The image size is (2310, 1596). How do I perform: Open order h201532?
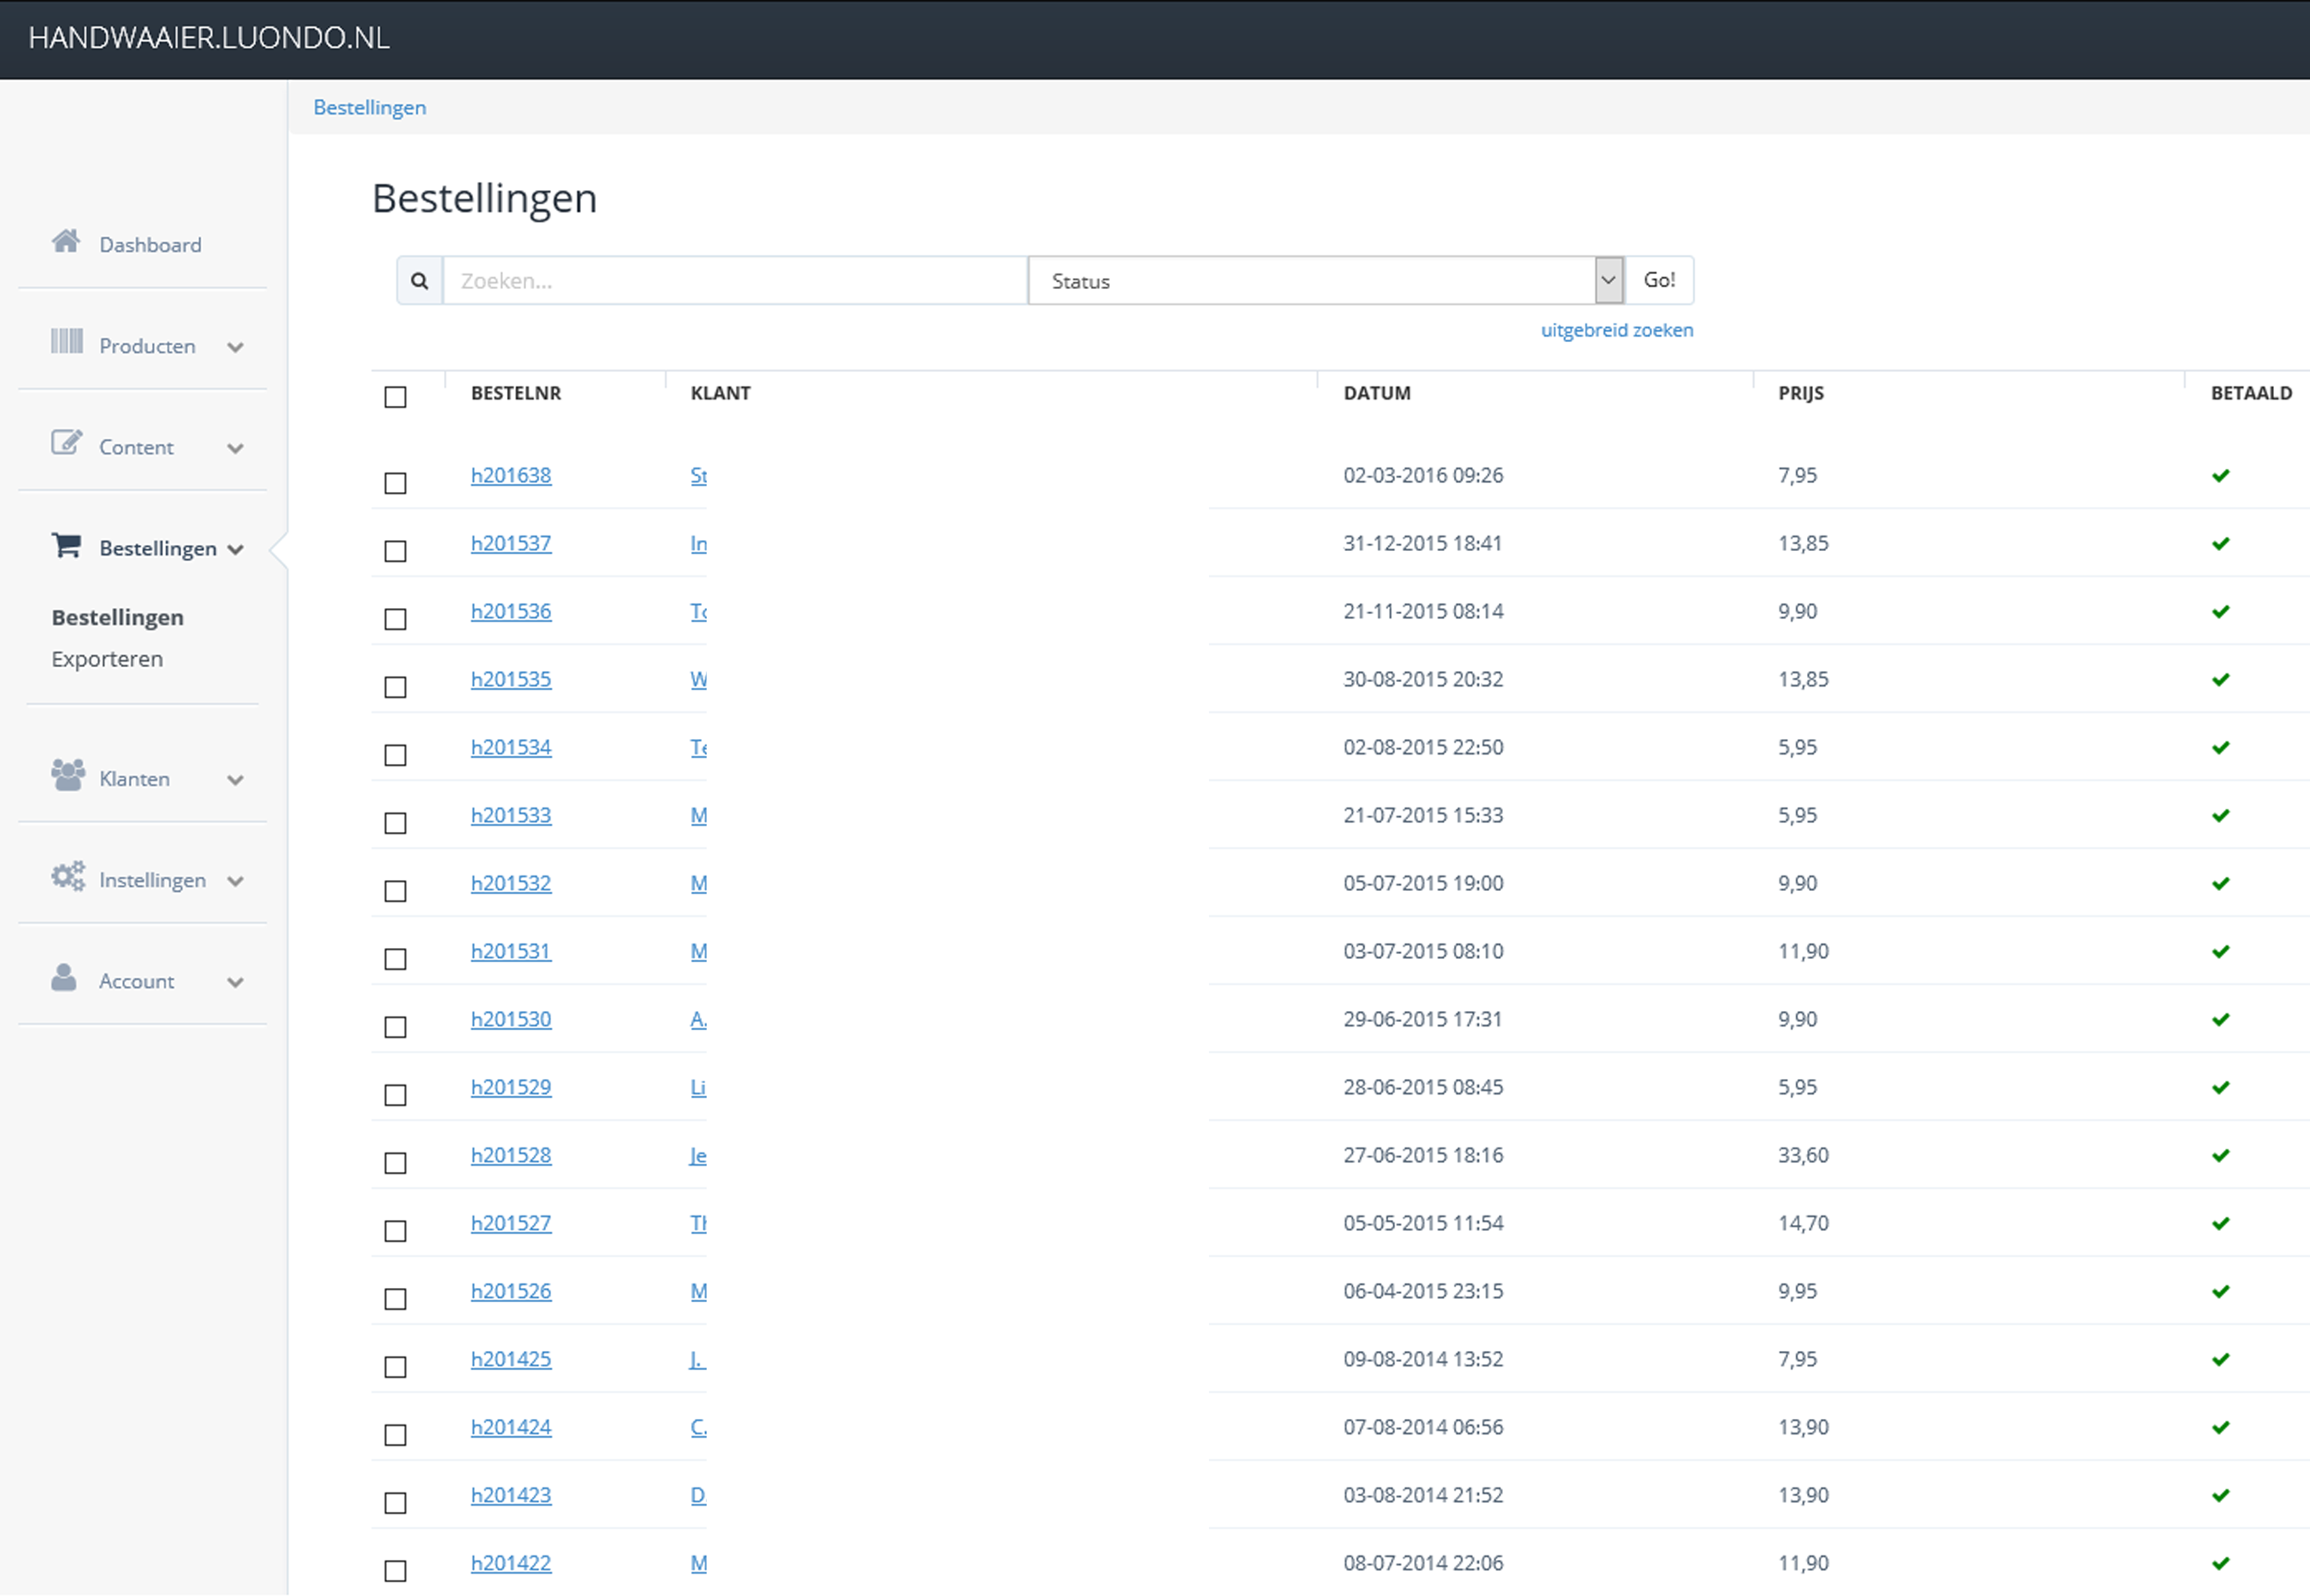click(x=511, y=884)
